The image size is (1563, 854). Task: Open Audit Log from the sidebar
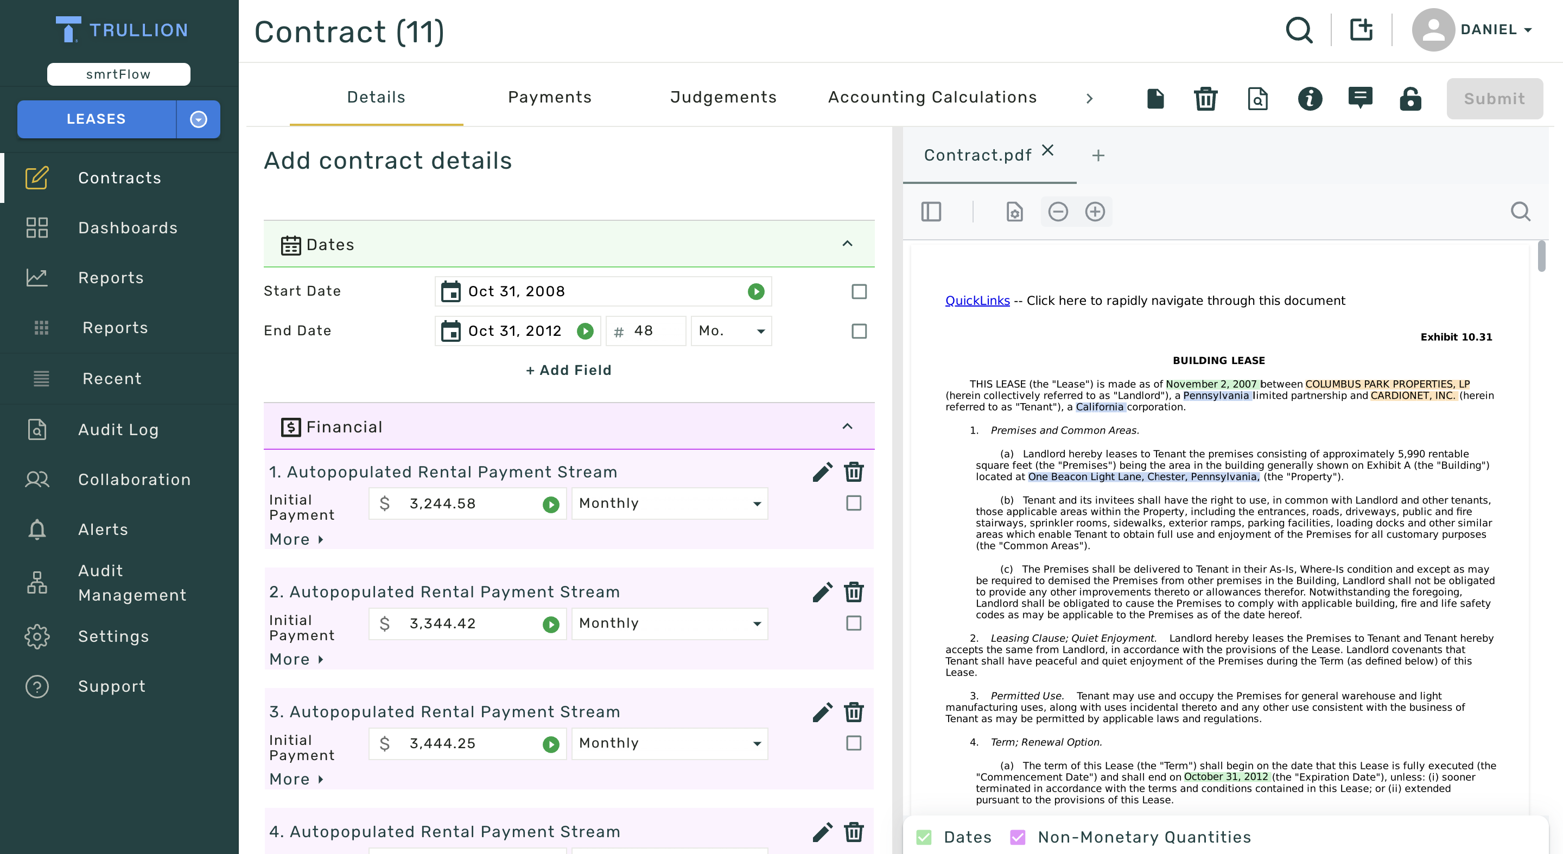point(118,429)
